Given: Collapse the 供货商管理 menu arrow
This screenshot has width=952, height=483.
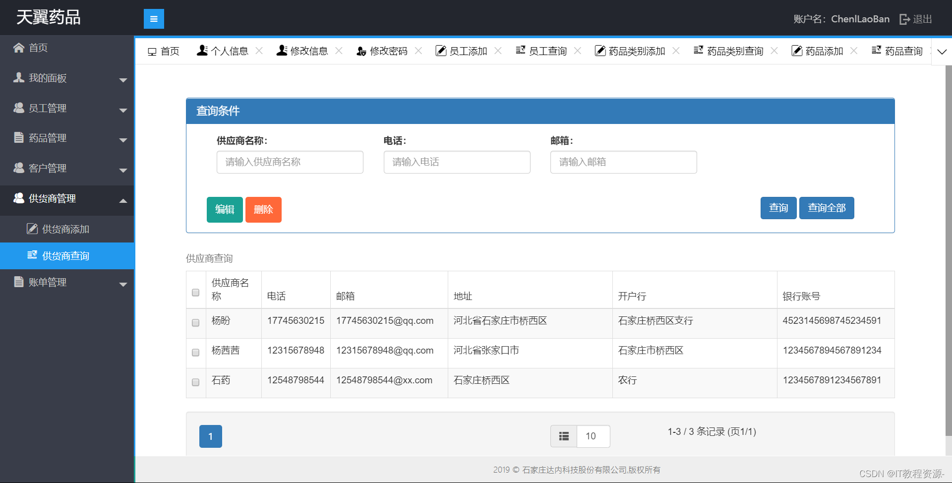Looking at the screenshot, I should pyautogui.click(x=123, y=201).
